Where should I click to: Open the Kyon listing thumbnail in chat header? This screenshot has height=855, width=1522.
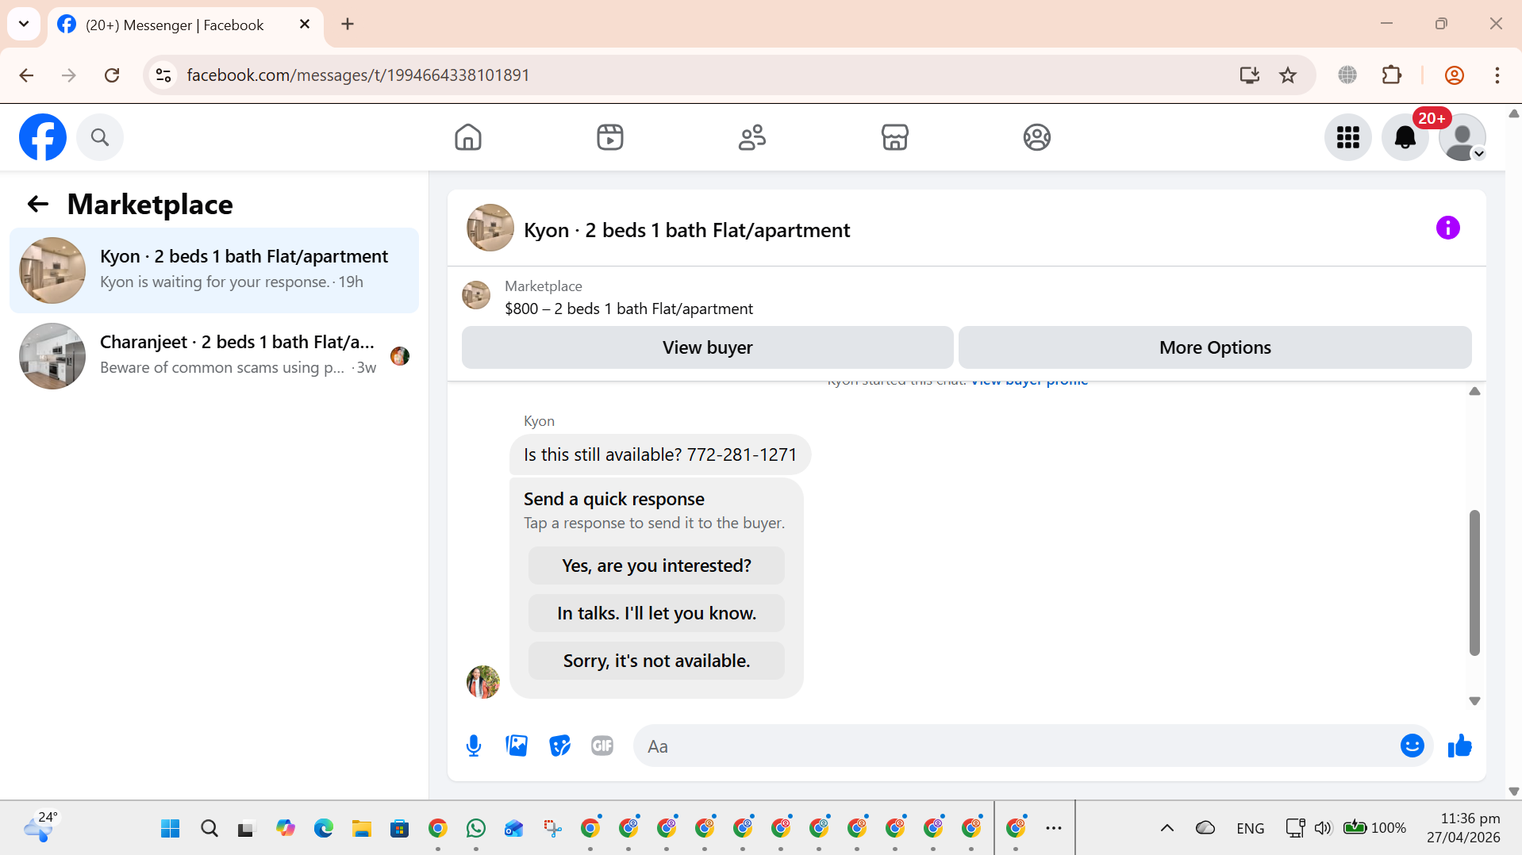pyautogui.click(x=490, y=228)
